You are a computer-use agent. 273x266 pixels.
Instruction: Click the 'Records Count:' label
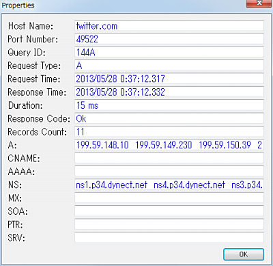pos(38,132)
